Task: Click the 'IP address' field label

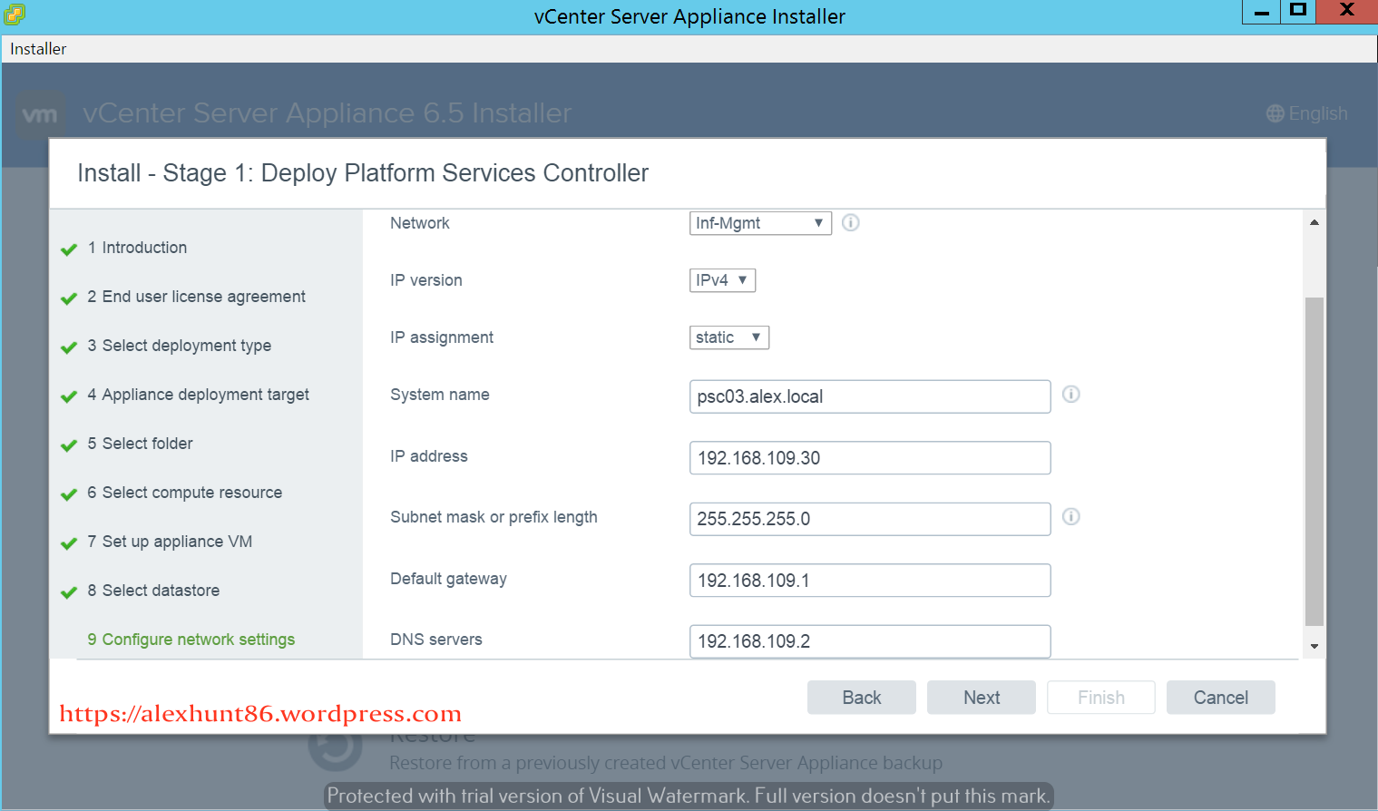Action: click(x=429, y=456)
